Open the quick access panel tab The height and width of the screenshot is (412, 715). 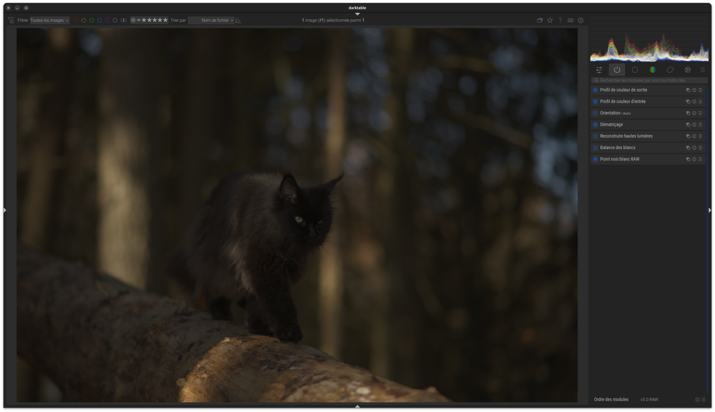click(x=599, y=70)
